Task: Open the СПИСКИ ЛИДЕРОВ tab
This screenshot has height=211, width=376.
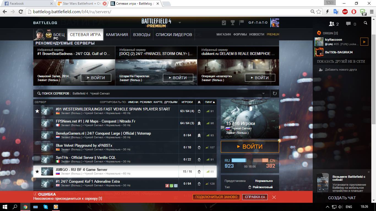Action: pos(174,35)
